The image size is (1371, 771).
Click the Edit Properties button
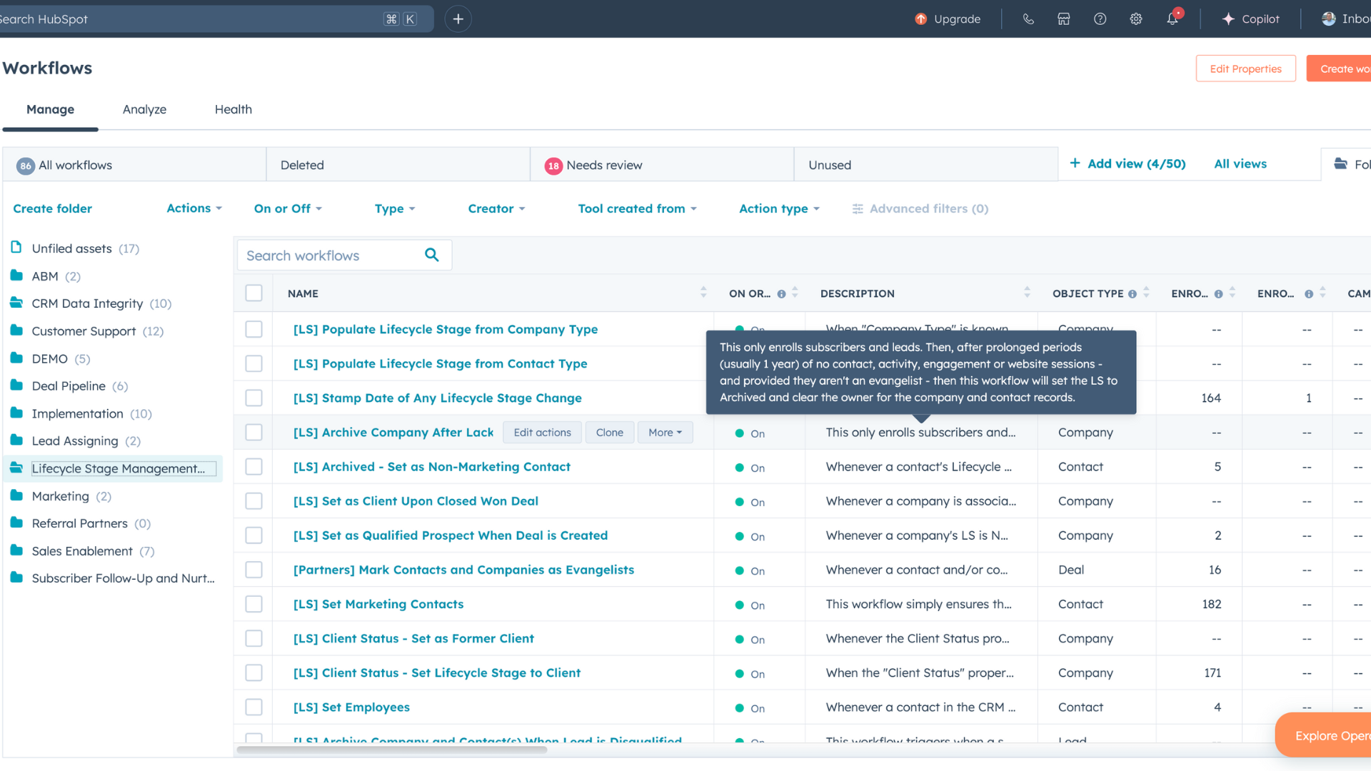coord(1245,69)
